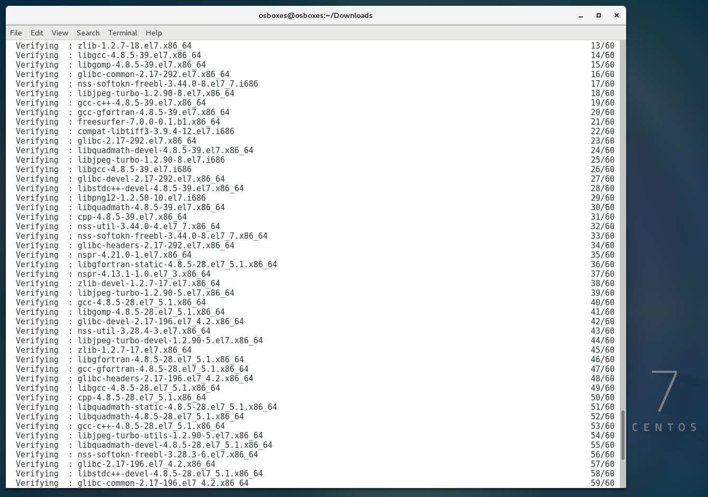Open the Terminal menu
Screen dimensions: 708x497
coord(122,33)
